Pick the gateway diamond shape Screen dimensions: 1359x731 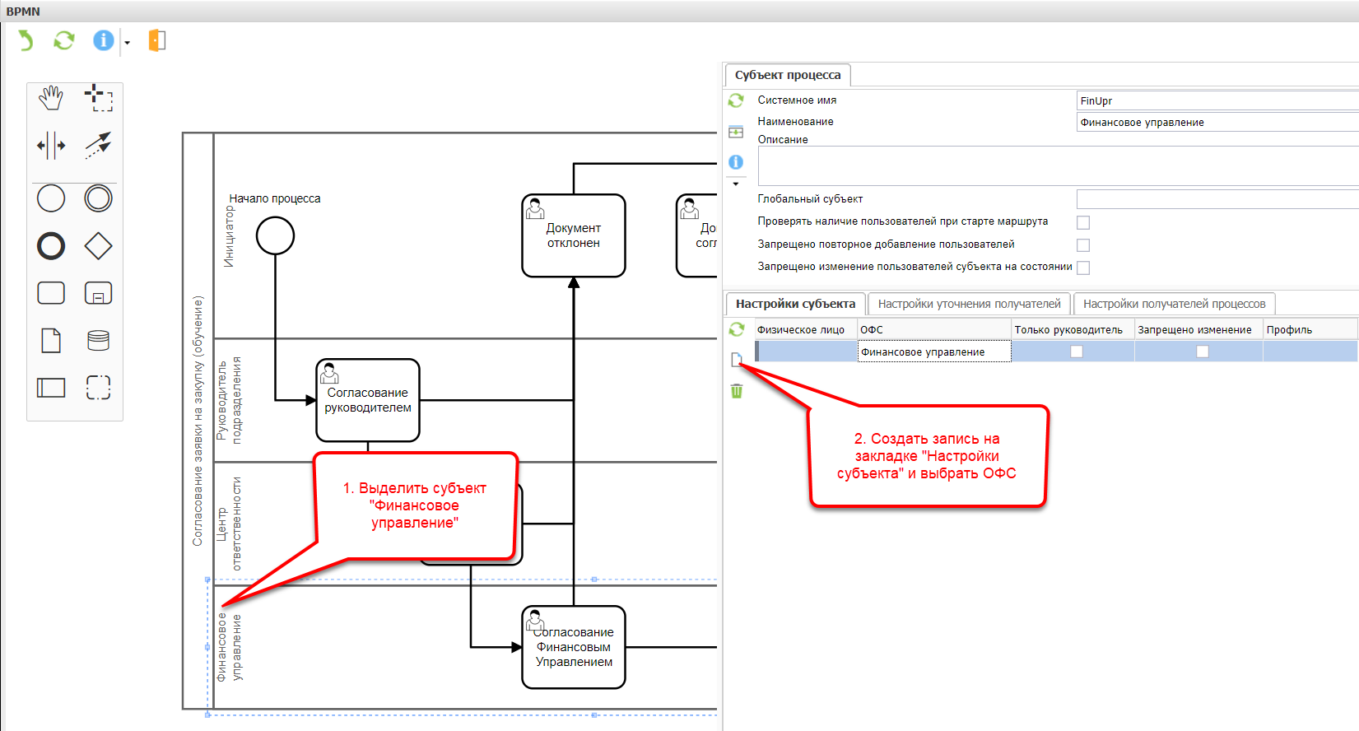[98, 246]
